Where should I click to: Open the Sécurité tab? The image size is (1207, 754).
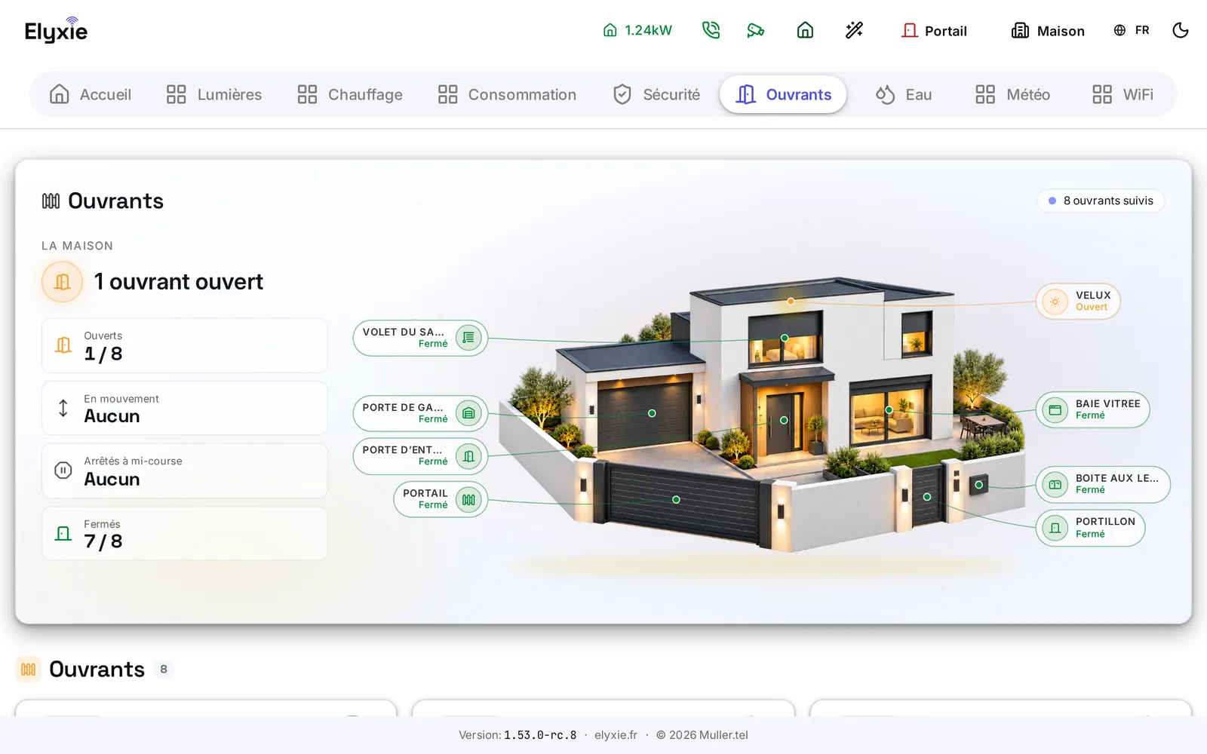click(656, 94)
